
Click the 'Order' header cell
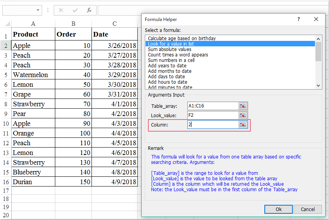pyautogui.click(x=73, y=34)
